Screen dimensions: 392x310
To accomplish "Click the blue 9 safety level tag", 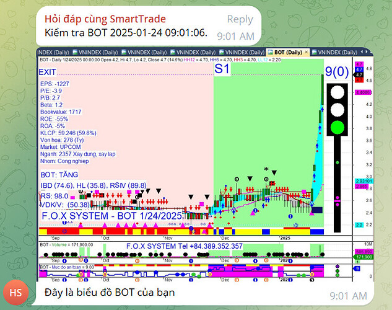I will click(357, 268).
